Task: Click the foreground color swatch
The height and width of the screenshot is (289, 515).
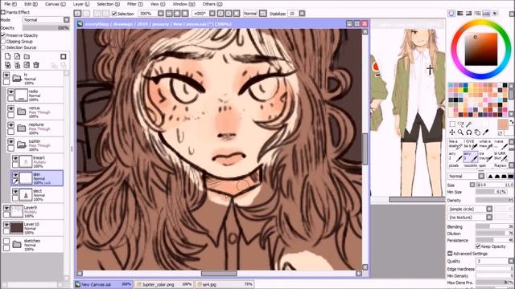Action: 502,125
